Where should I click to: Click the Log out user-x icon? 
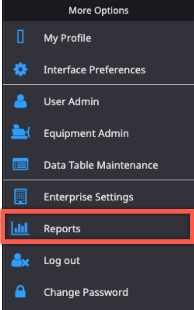(x=20, y=260)
